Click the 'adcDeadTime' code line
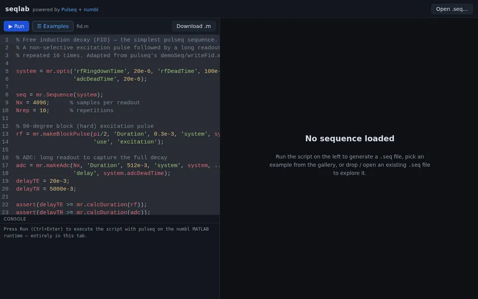Image resolution: width=478 pixels, height=299 pixels. tap(110, 79)
